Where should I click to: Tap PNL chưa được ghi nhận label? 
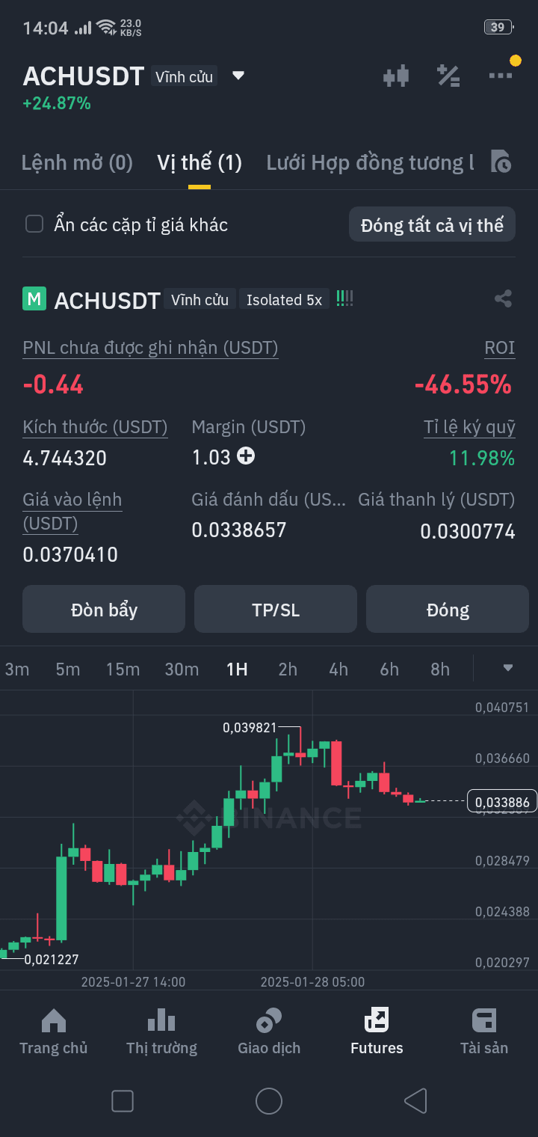tap(150, 347)
